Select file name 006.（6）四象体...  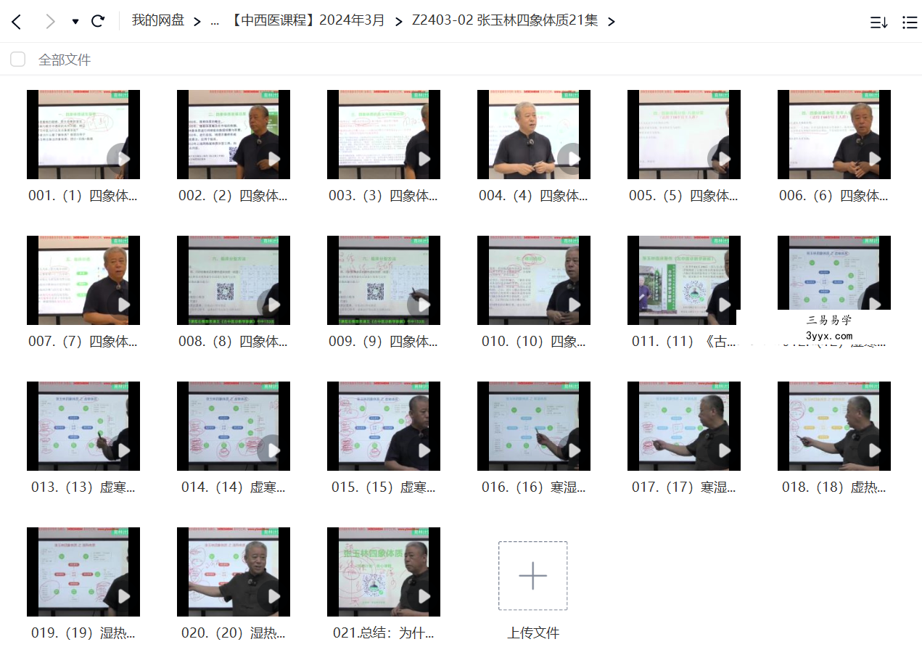click(833, 196)
